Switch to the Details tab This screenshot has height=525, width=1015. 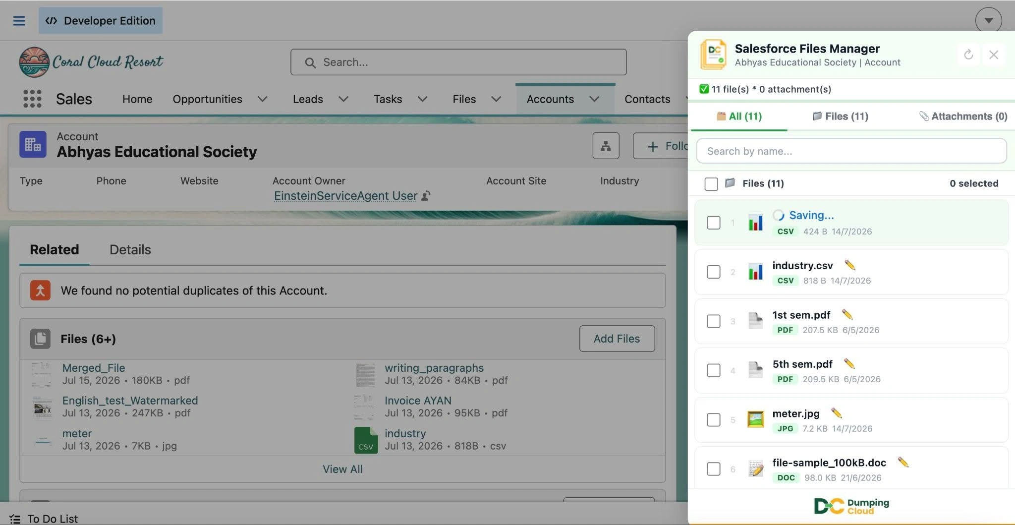pos(130,249)
